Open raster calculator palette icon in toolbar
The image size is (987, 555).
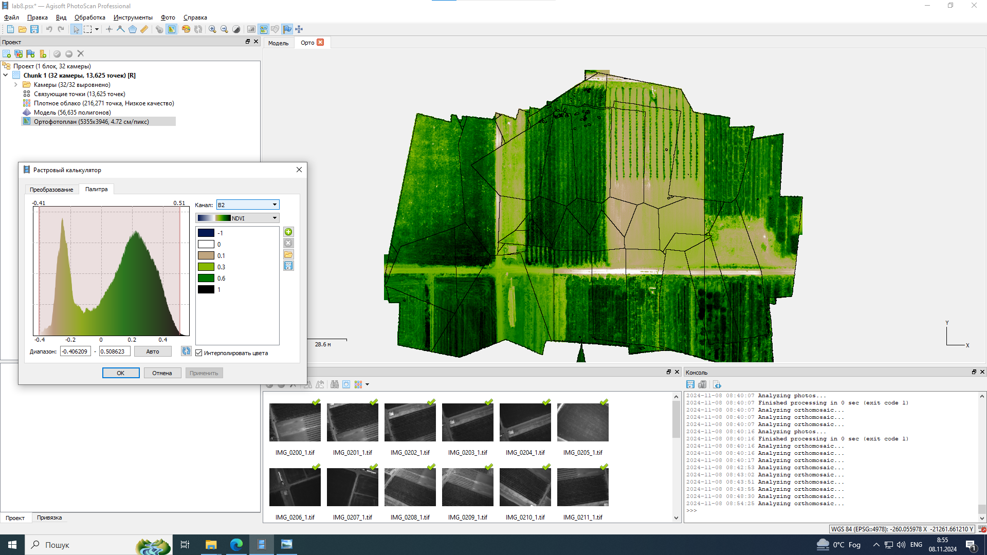point(186,29)
